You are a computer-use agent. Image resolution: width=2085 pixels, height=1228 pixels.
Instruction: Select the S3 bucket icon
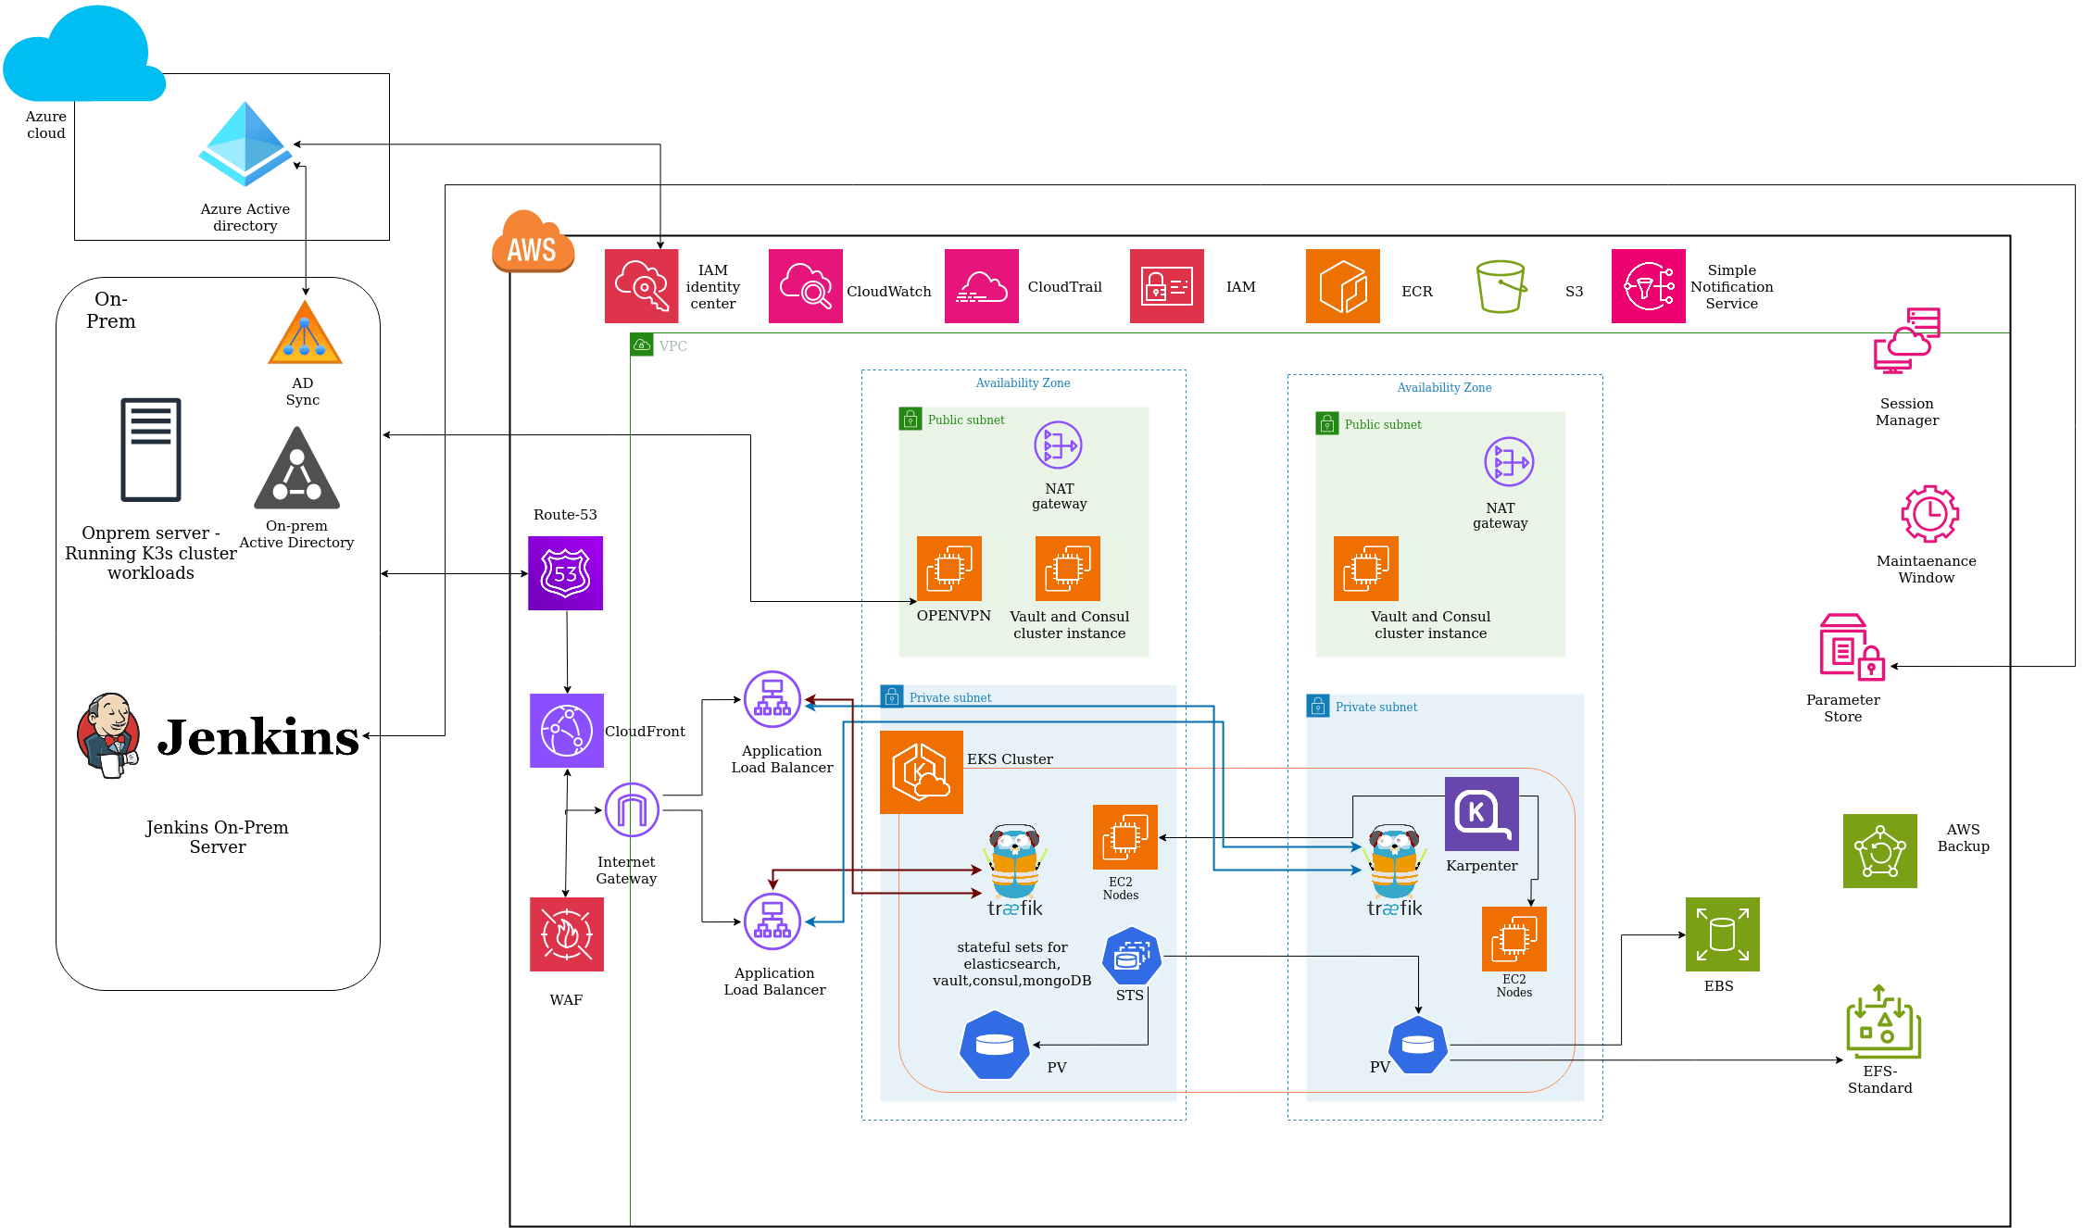pyautogui.click(x=1501, y=286)
